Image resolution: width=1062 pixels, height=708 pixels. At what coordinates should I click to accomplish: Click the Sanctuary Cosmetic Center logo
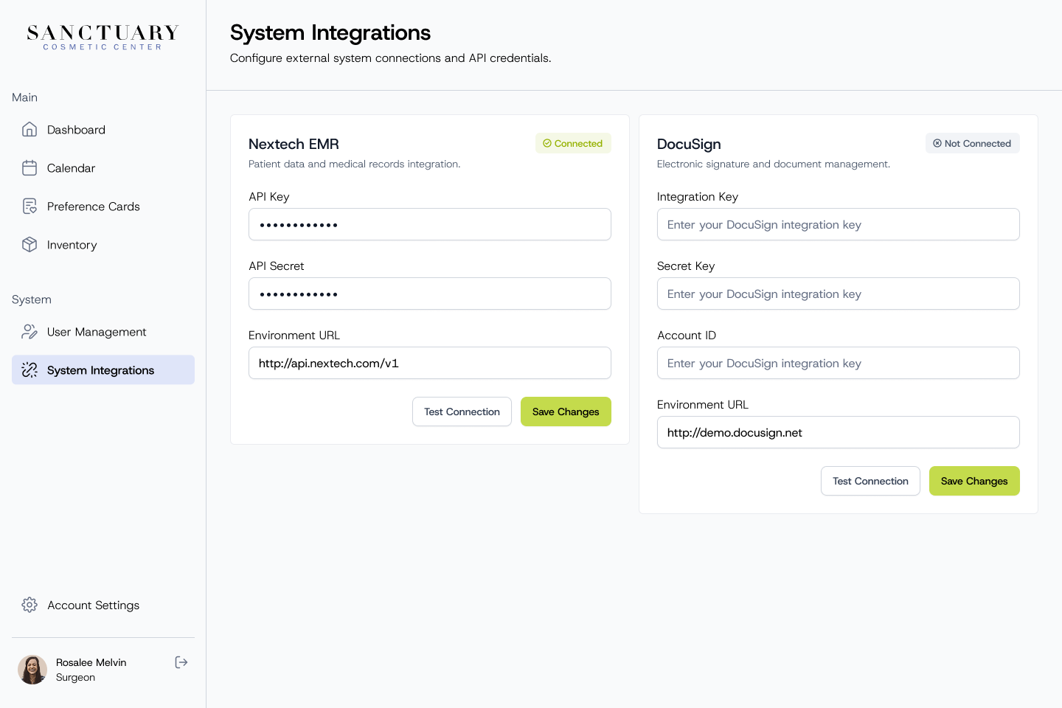click(103, 38)
